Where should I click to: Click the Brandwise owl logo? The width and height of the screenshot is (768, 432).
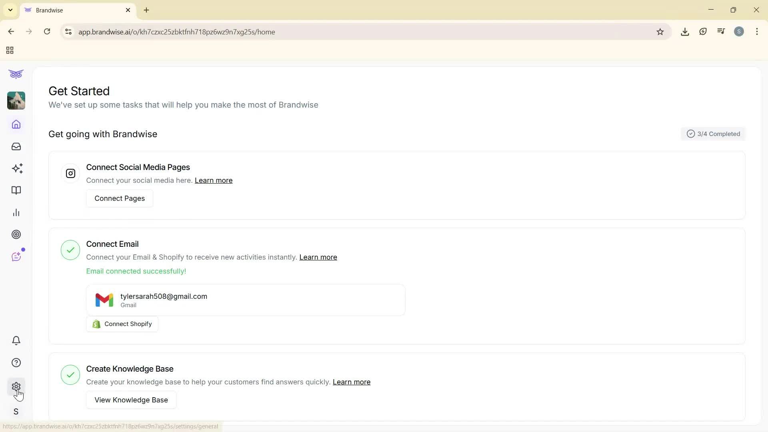[x=16, y=74]
